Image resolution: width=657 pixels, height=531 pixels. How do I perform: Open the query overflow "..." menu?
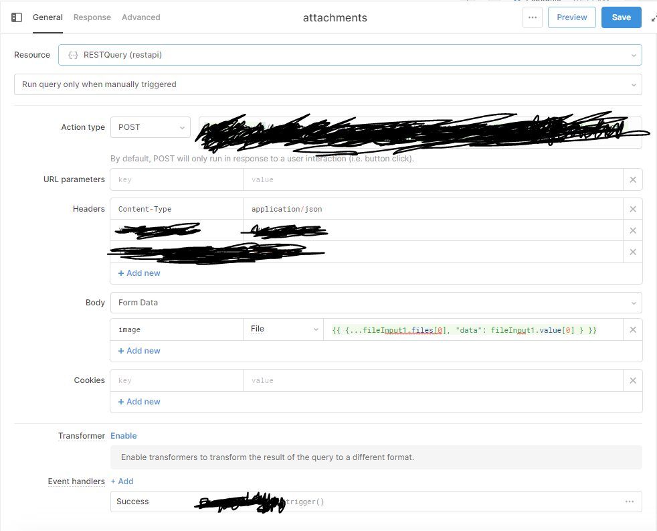pyautogui.click(x=533, y=17)
